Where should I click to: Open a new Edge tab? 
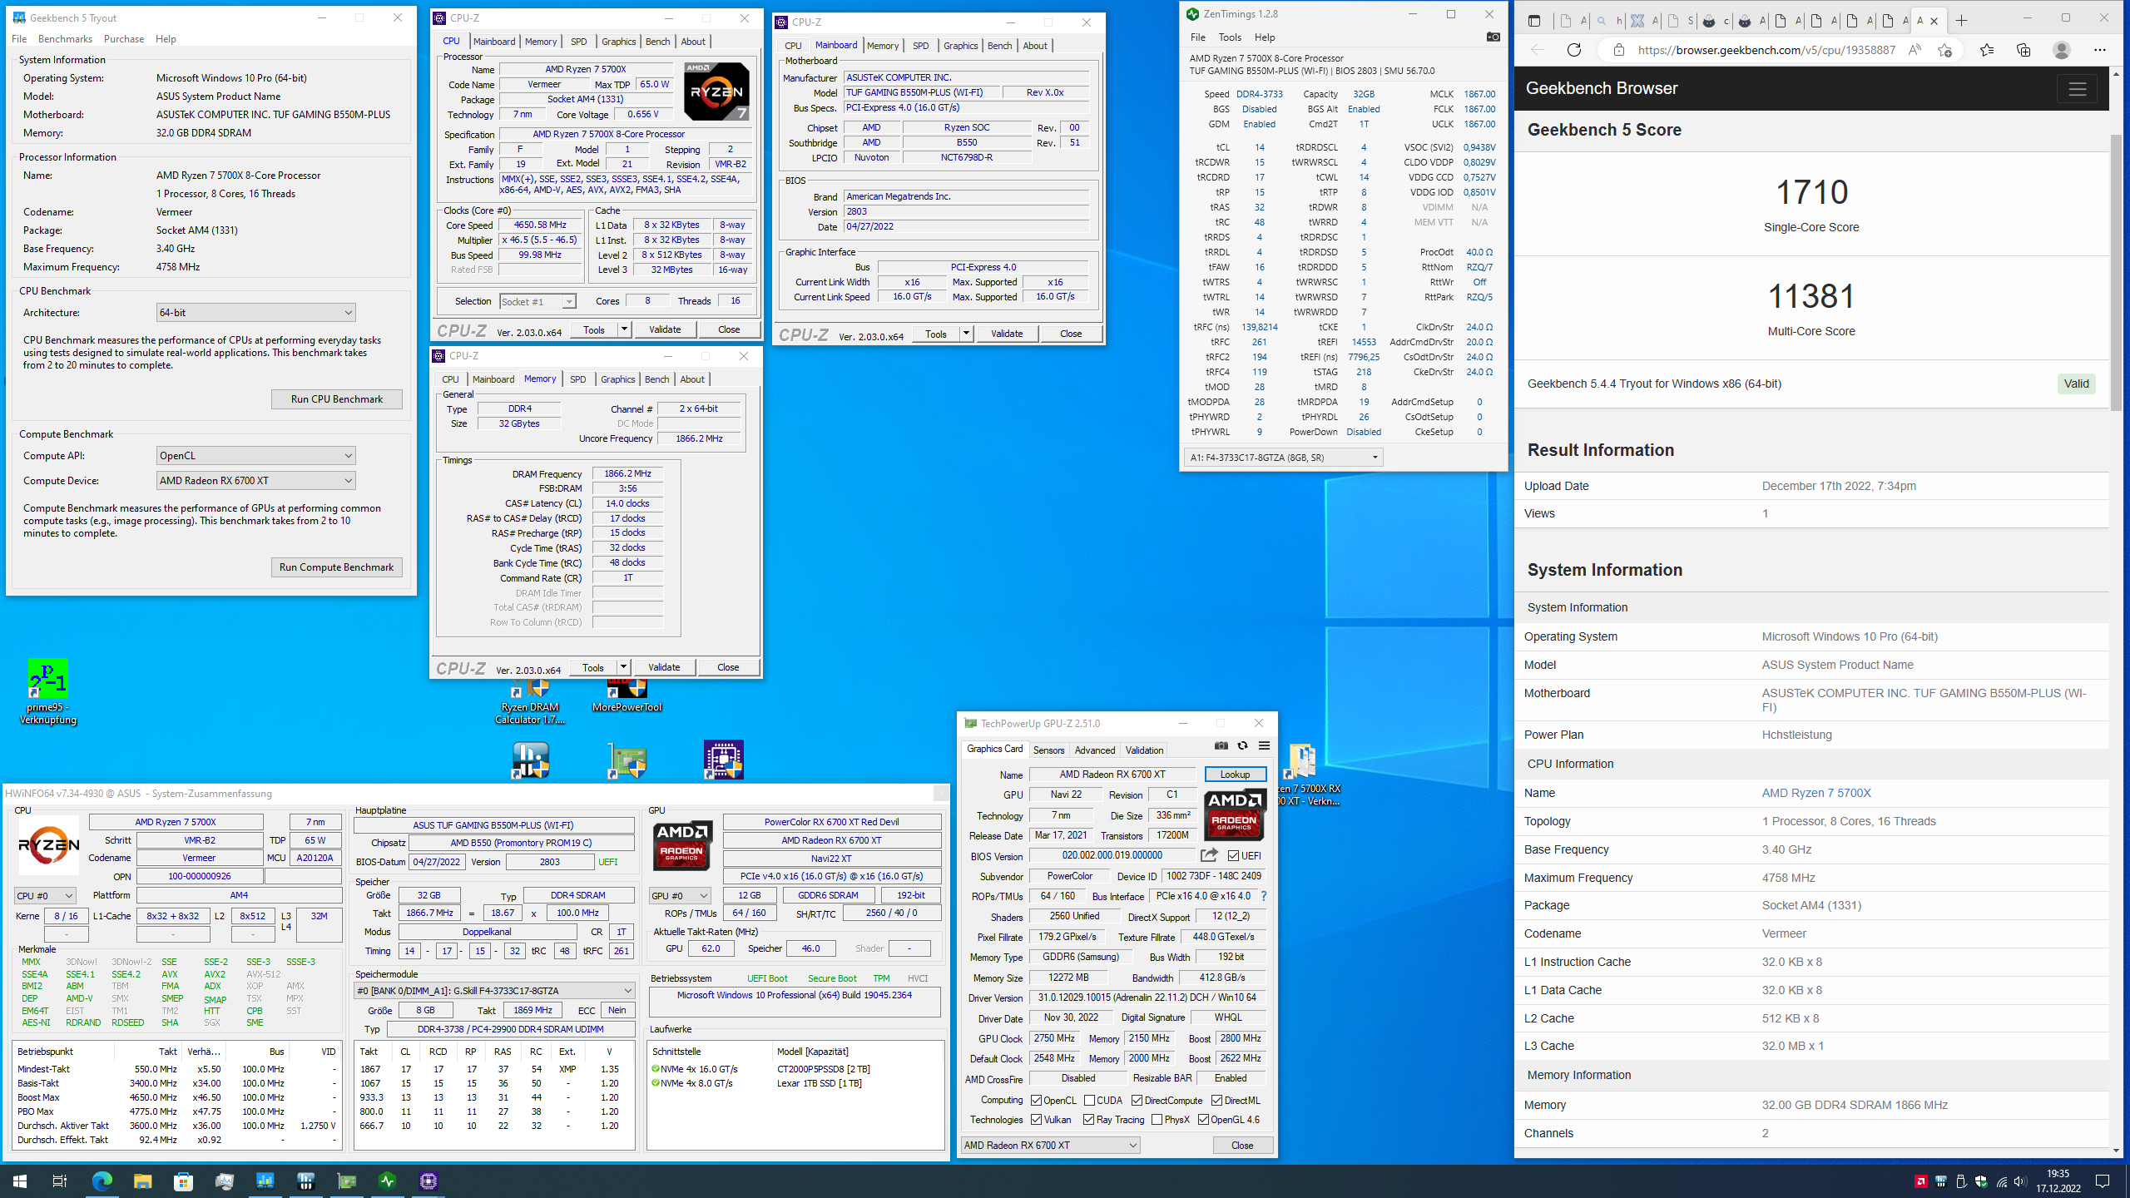(1962, 20)
